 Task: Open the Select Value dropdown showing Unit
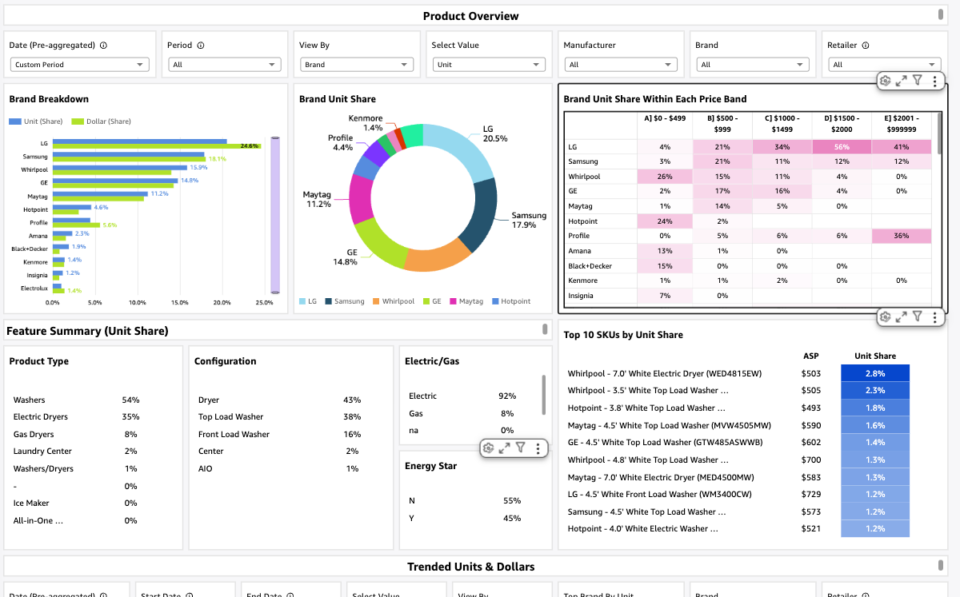pyautogui.click(x=489, y=65)
